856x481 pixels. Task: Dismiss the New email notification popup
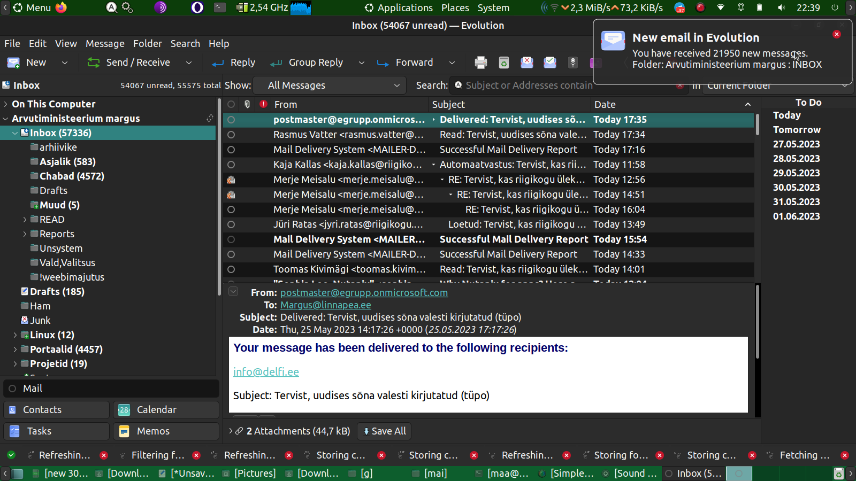pos(837,34)
